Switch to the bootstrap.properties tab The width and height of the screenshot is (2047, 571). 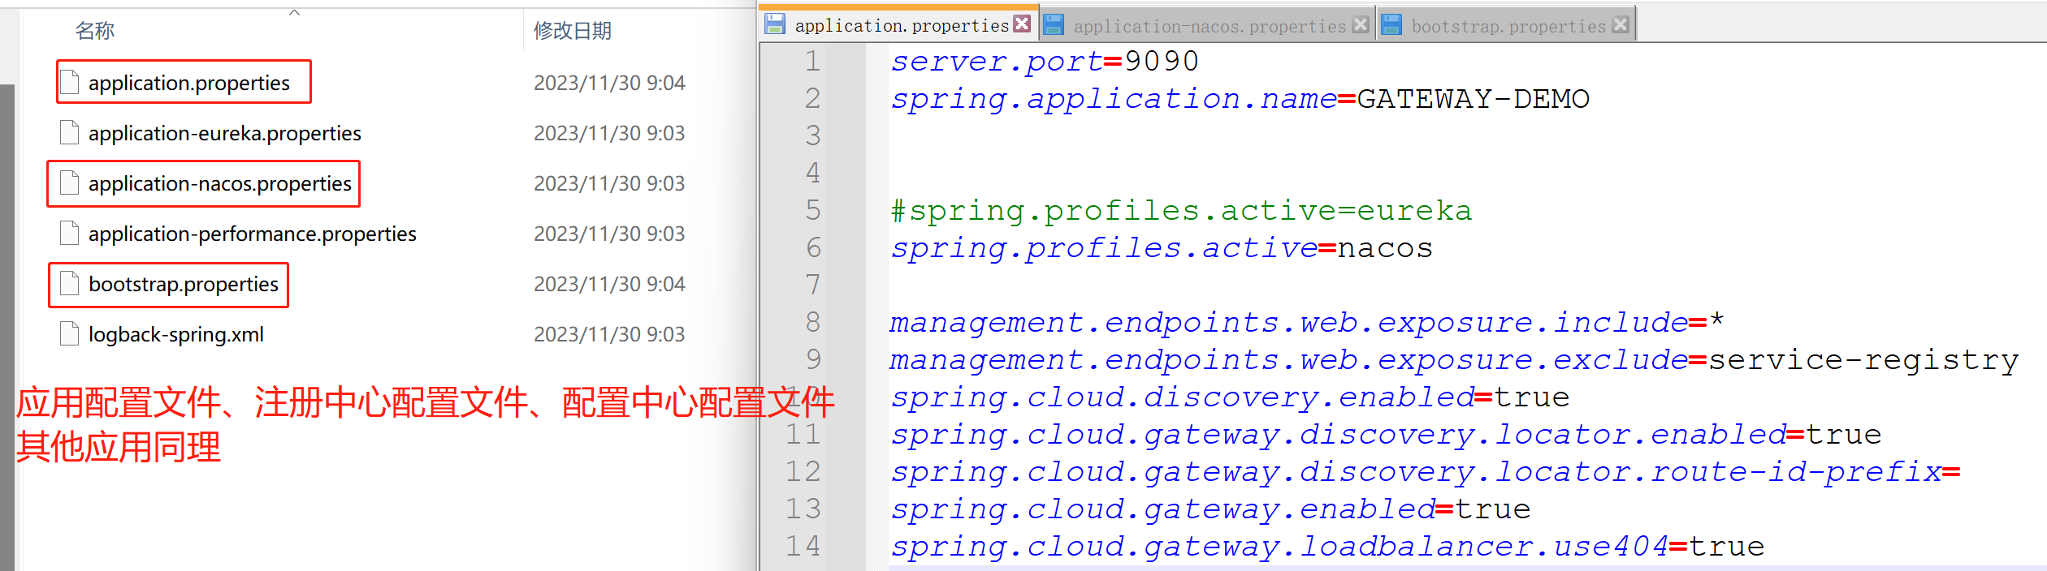click(x=1508, y=27)
